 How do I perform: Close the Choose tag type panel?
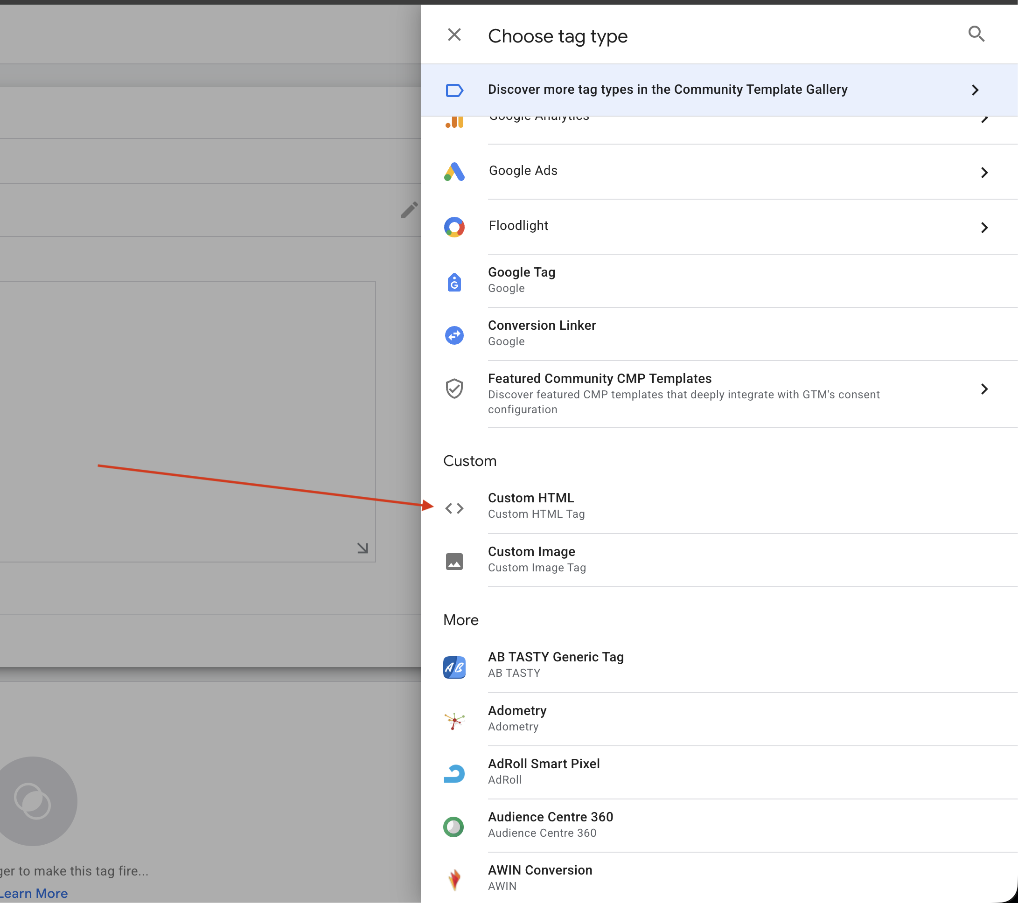click(454, 35)
